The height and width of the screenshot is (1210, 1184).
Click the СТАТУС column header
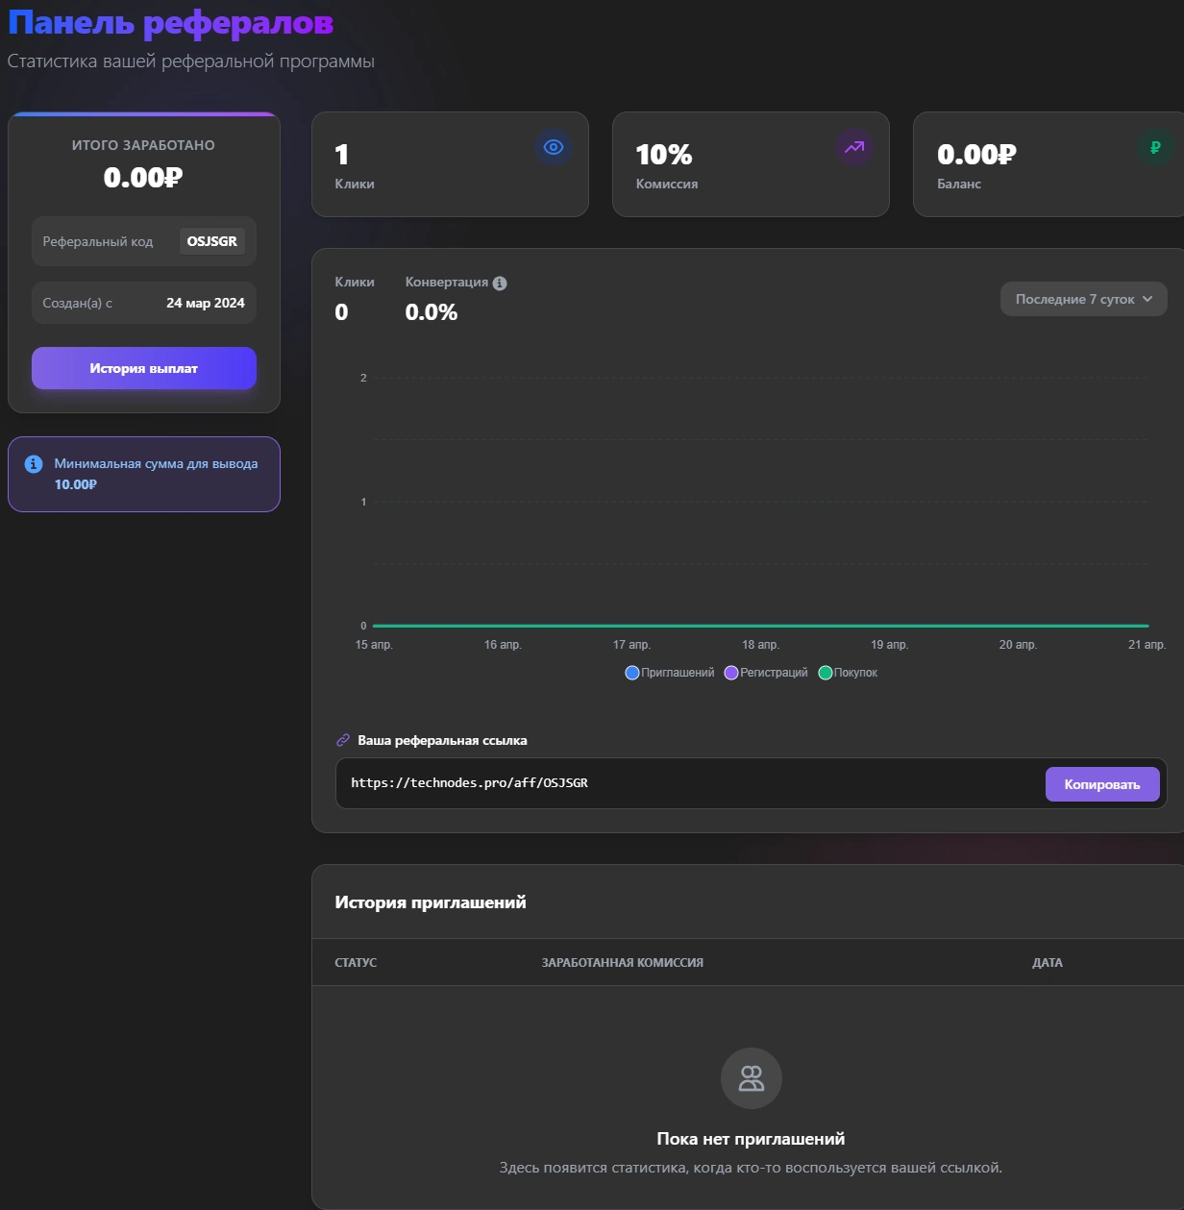356,963
